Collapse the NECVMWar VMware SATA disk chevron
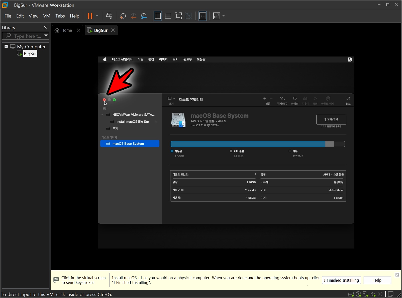 pos(103,114)
